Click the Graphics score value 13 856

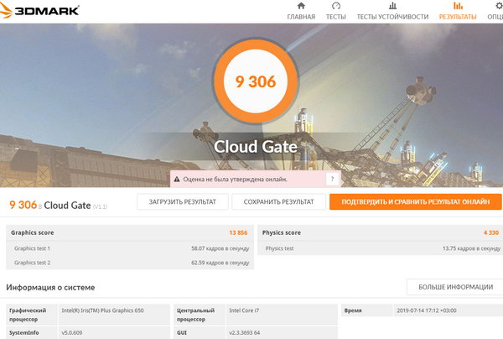click(x=238, y=232)
